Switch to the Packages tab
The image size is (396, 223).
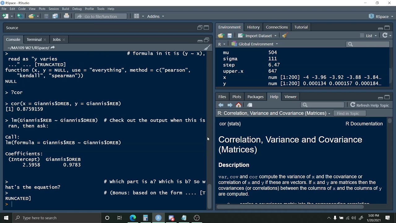(x=256, y=97)
